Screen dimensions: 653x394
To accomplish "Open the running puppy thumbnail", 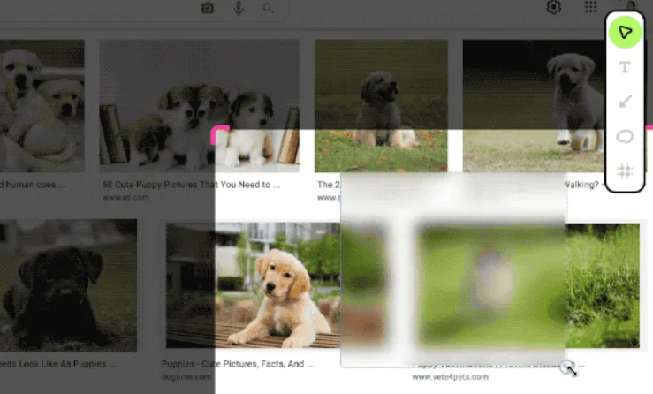I will coord(535,106).
